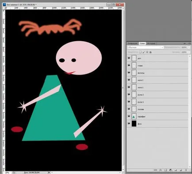Click the lock position icon
The width and height of the screenshot is (192, 174).
[147, 52]
